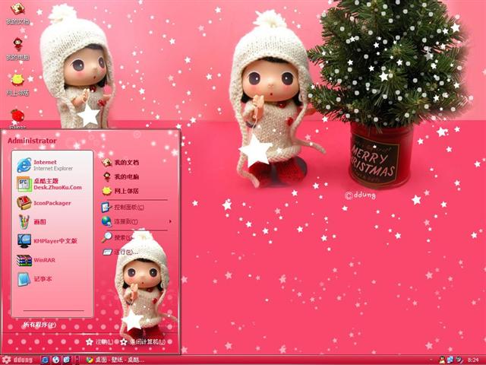Open the 网上邻居 desktop icon
The width and height of the screenshot is (486, 365).
(x=17, y=84)
